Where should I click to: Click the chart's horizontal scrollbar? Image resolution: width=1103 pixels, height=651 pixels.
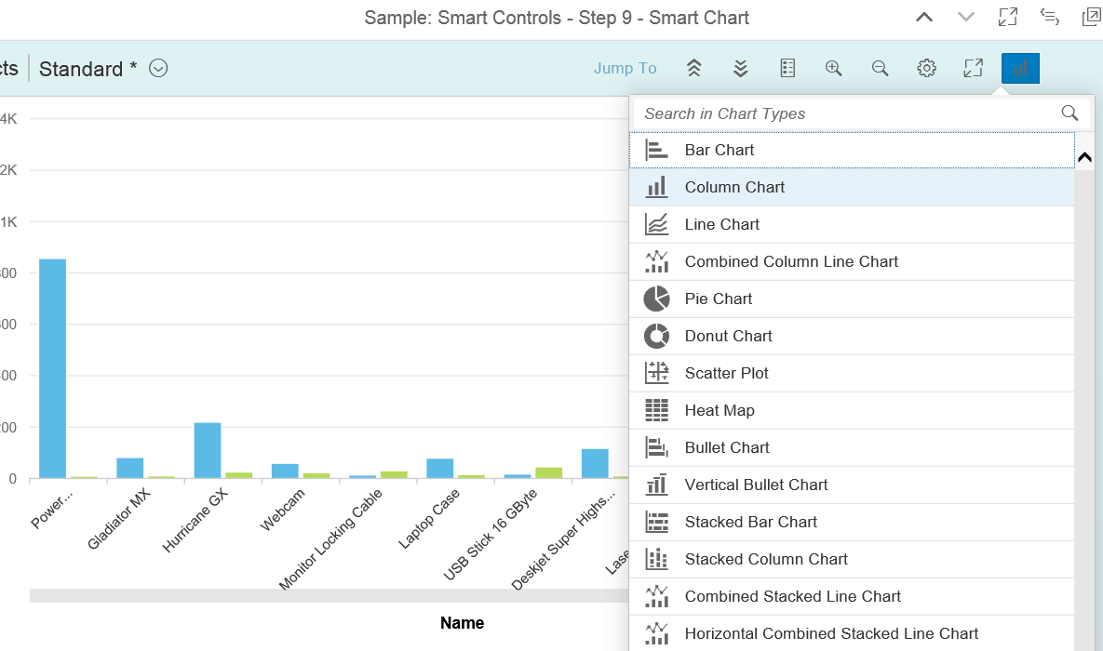tap(326, 595)
